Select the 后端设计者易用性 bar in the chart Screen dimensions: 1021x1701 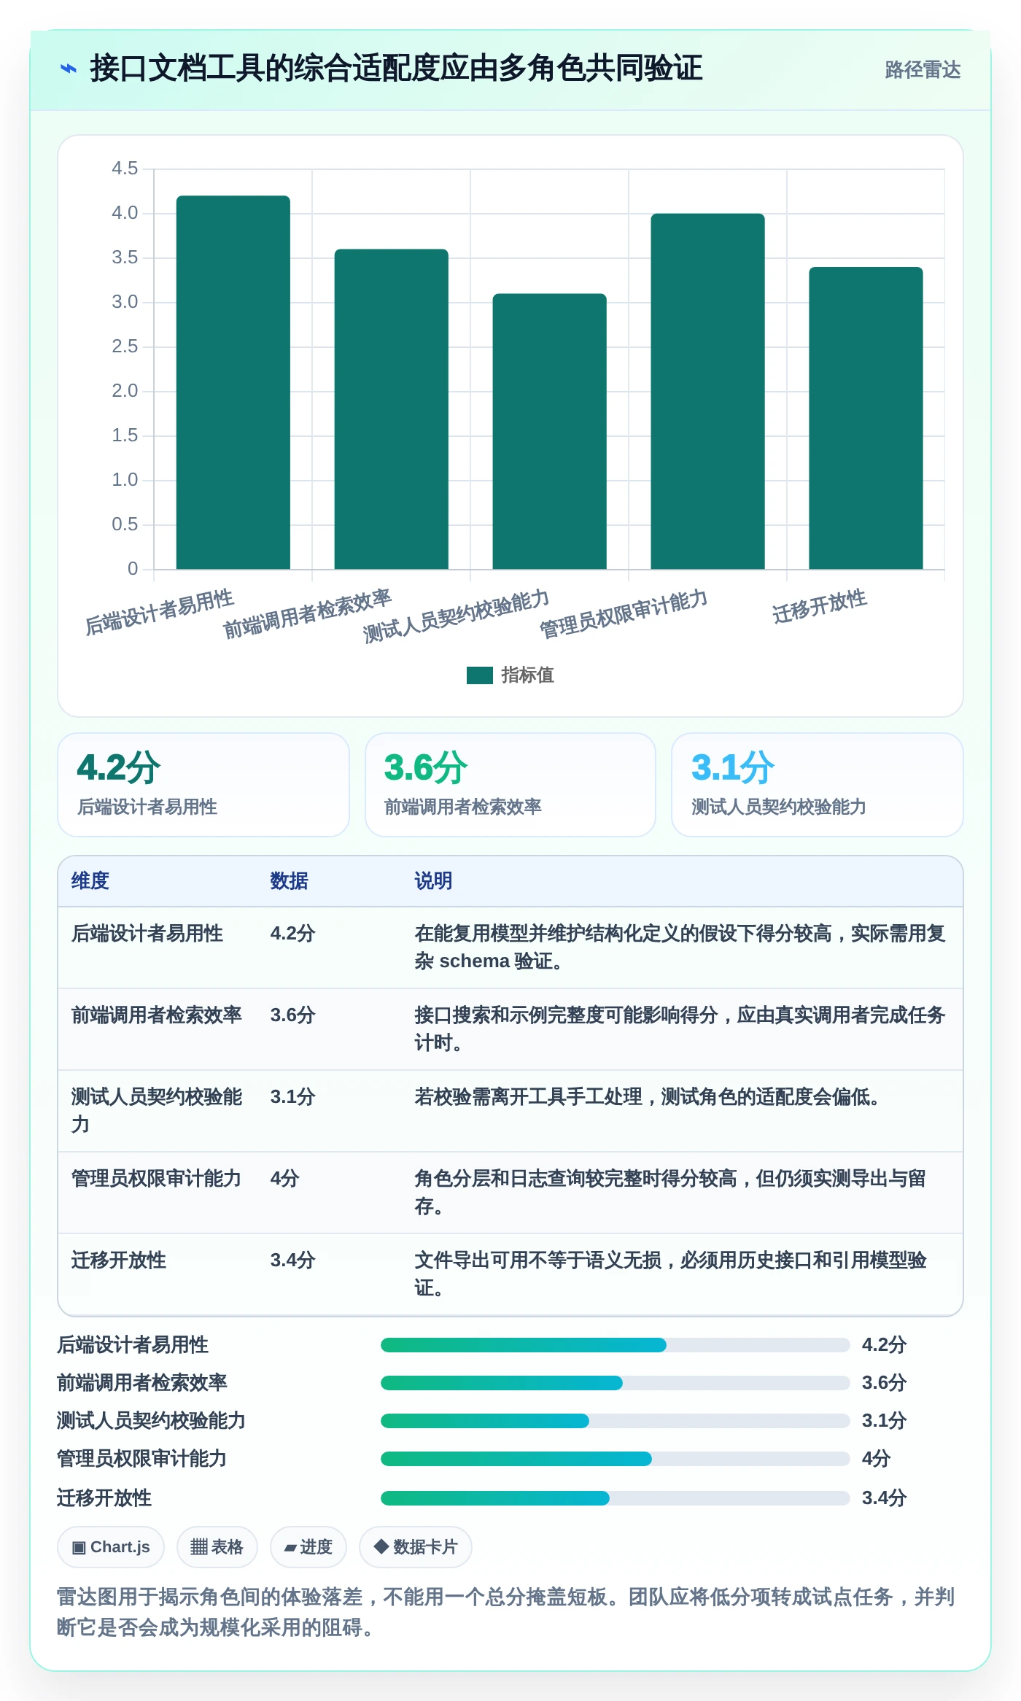(x=233, y=382)
